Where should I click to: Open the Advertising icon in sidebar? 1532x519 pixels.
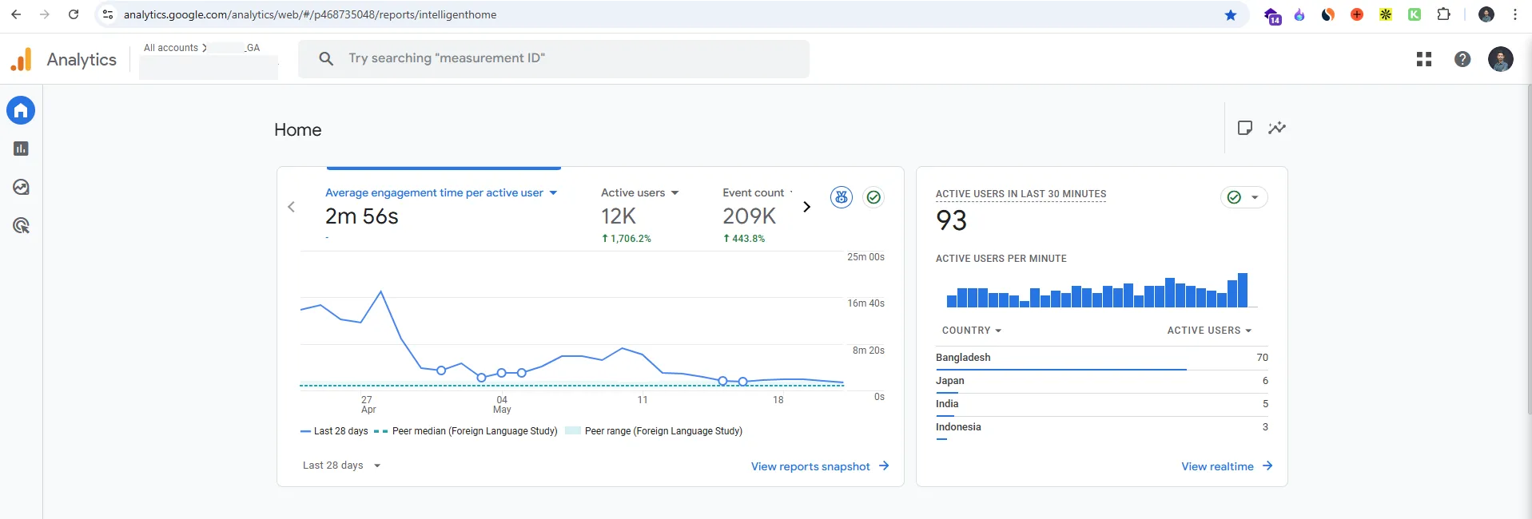[x=21, y=226]
